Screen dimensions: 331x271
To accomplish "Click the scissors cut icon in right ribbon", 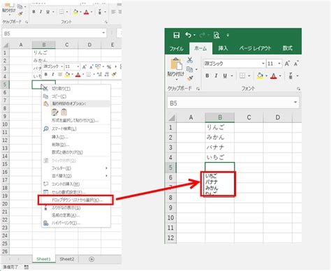I will [190, 60].
